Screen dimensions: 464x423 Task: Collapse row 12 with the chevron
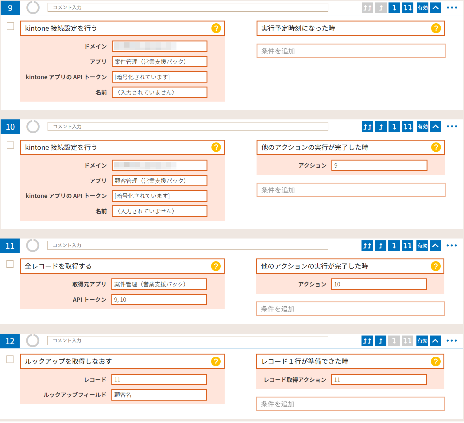pos(435,341)
